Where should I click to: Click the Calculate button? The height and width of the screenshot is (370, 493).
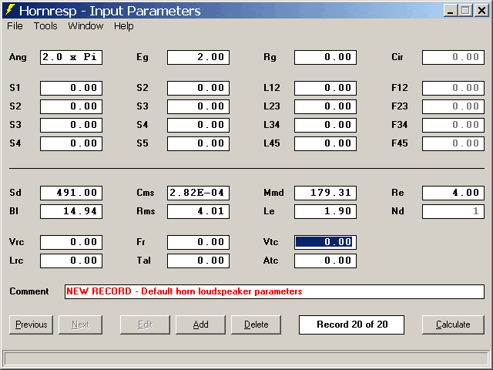pyautogui.click(x=453, y=325)
